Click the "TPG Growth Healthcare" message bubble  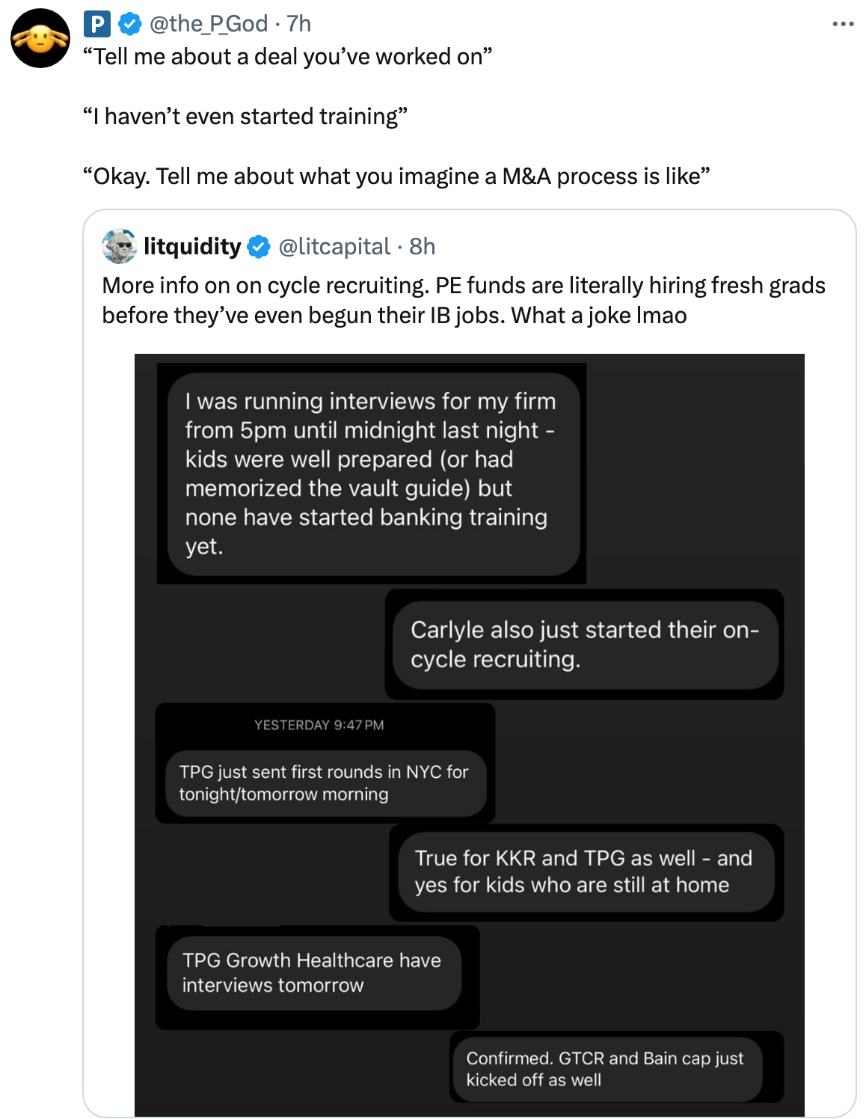[312, 972]
